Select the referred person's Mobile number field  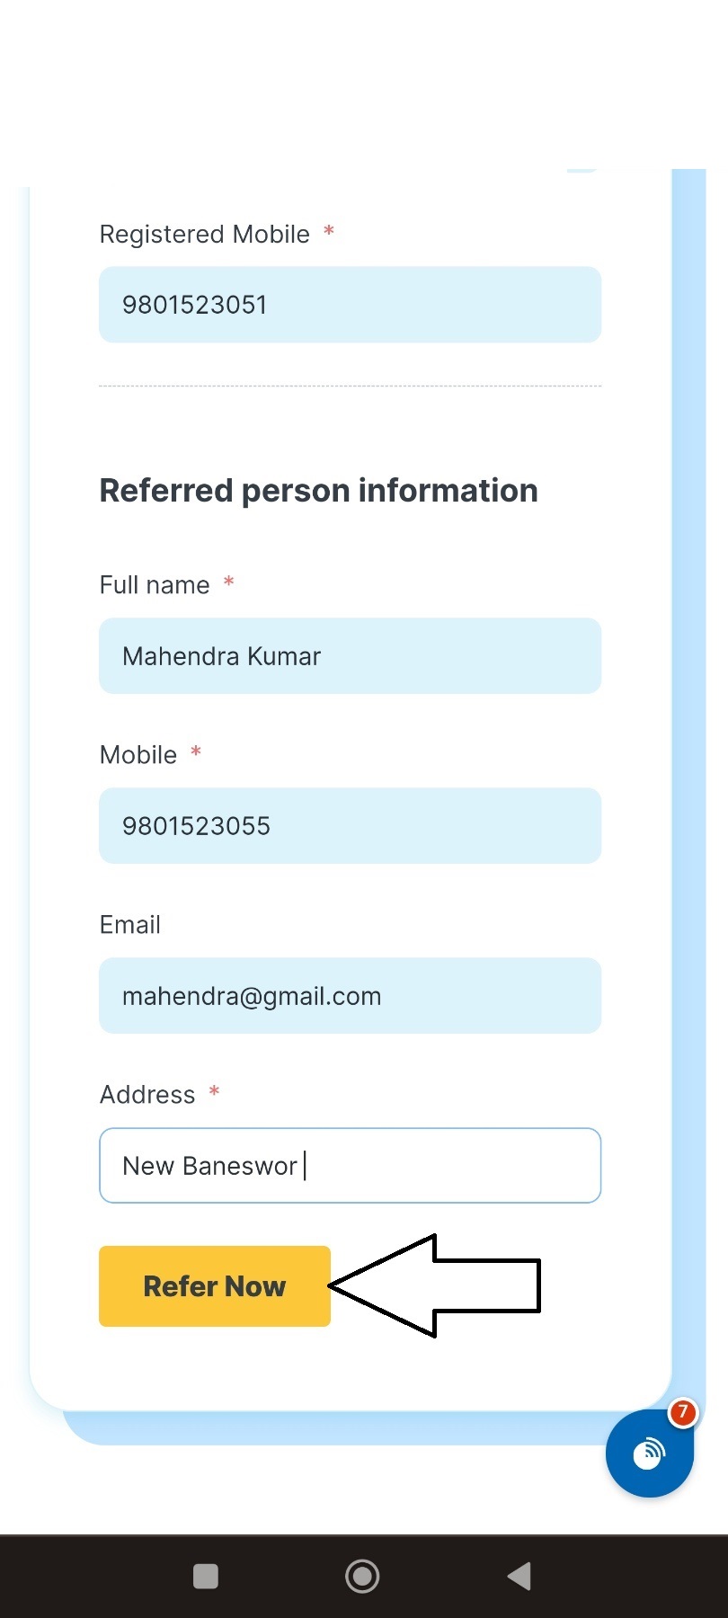tap(350, 826)
